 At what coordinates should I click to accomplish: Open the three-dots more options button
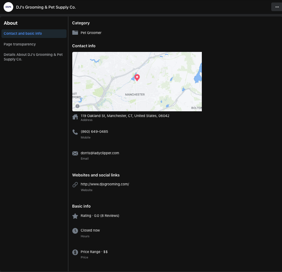click(277, 7)
